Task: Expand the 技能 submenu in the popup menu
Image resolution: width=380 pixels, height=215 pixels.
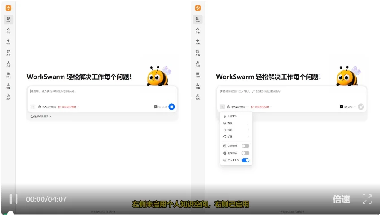Action: 236,130
